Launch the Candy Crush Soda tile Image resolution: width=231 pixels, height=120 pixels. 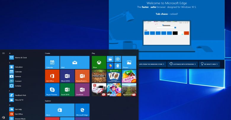[x=129, y=76]
